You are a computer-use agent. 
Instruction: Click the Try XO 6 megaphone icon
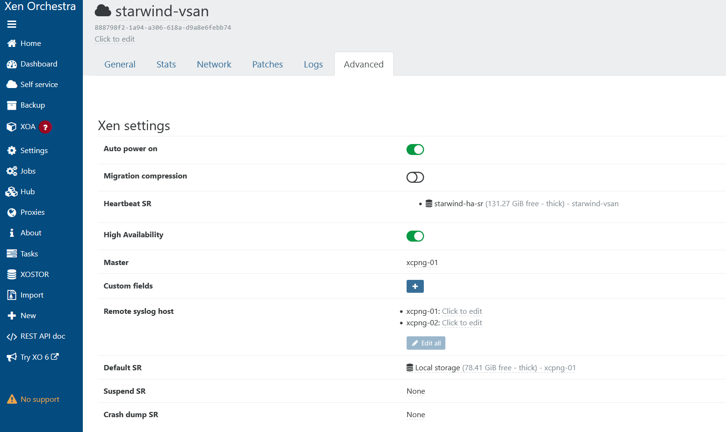pyautogui.click(x=12, y=357)
